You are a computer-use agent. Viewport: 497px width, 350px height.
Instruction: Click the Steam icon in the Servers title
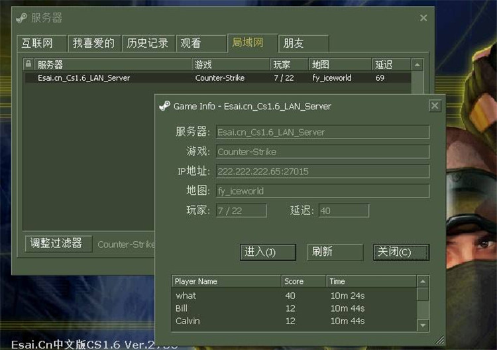[22, 18]
